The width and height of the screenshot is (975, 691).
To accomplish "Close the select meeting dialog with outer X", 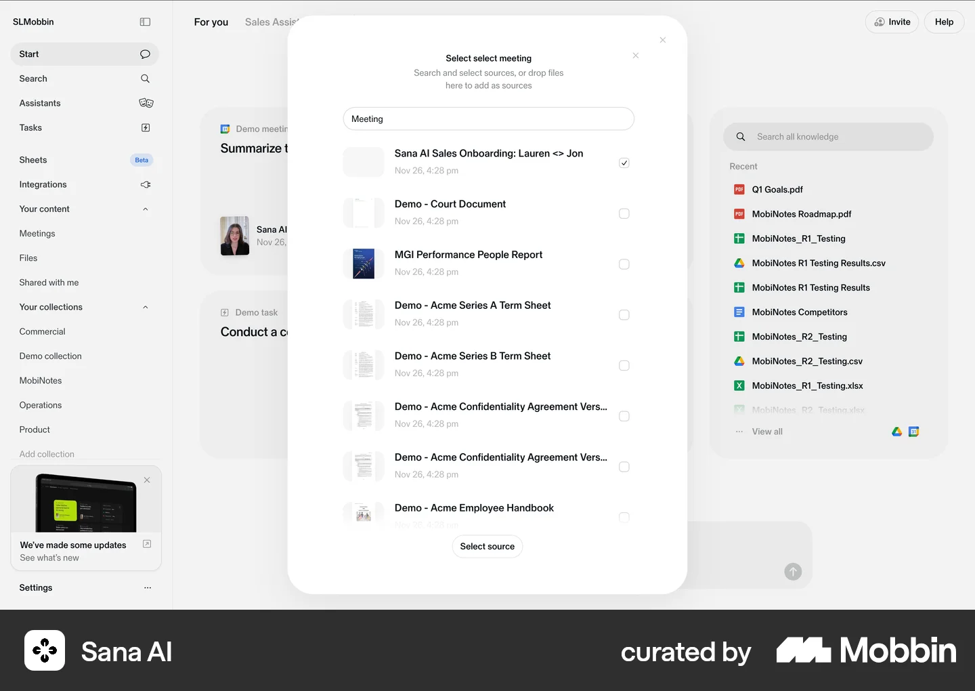I will tap(663, 40).
